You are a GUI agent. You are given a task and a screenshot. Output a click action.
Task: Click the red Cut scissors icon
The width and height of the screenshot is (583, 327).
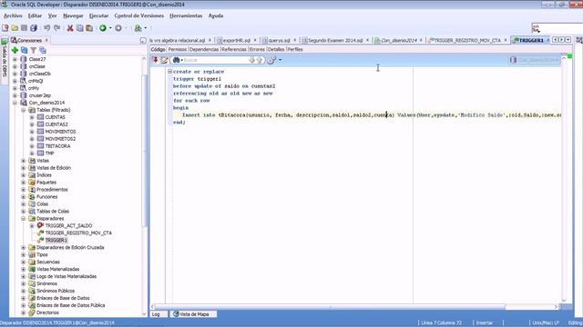coord(70,28)
